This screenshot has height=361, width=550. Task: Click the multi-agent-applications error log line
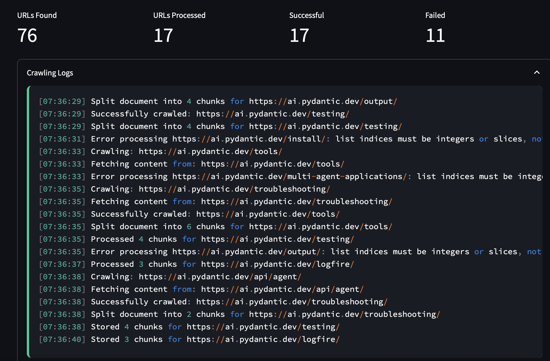click(x=290, y=177)
